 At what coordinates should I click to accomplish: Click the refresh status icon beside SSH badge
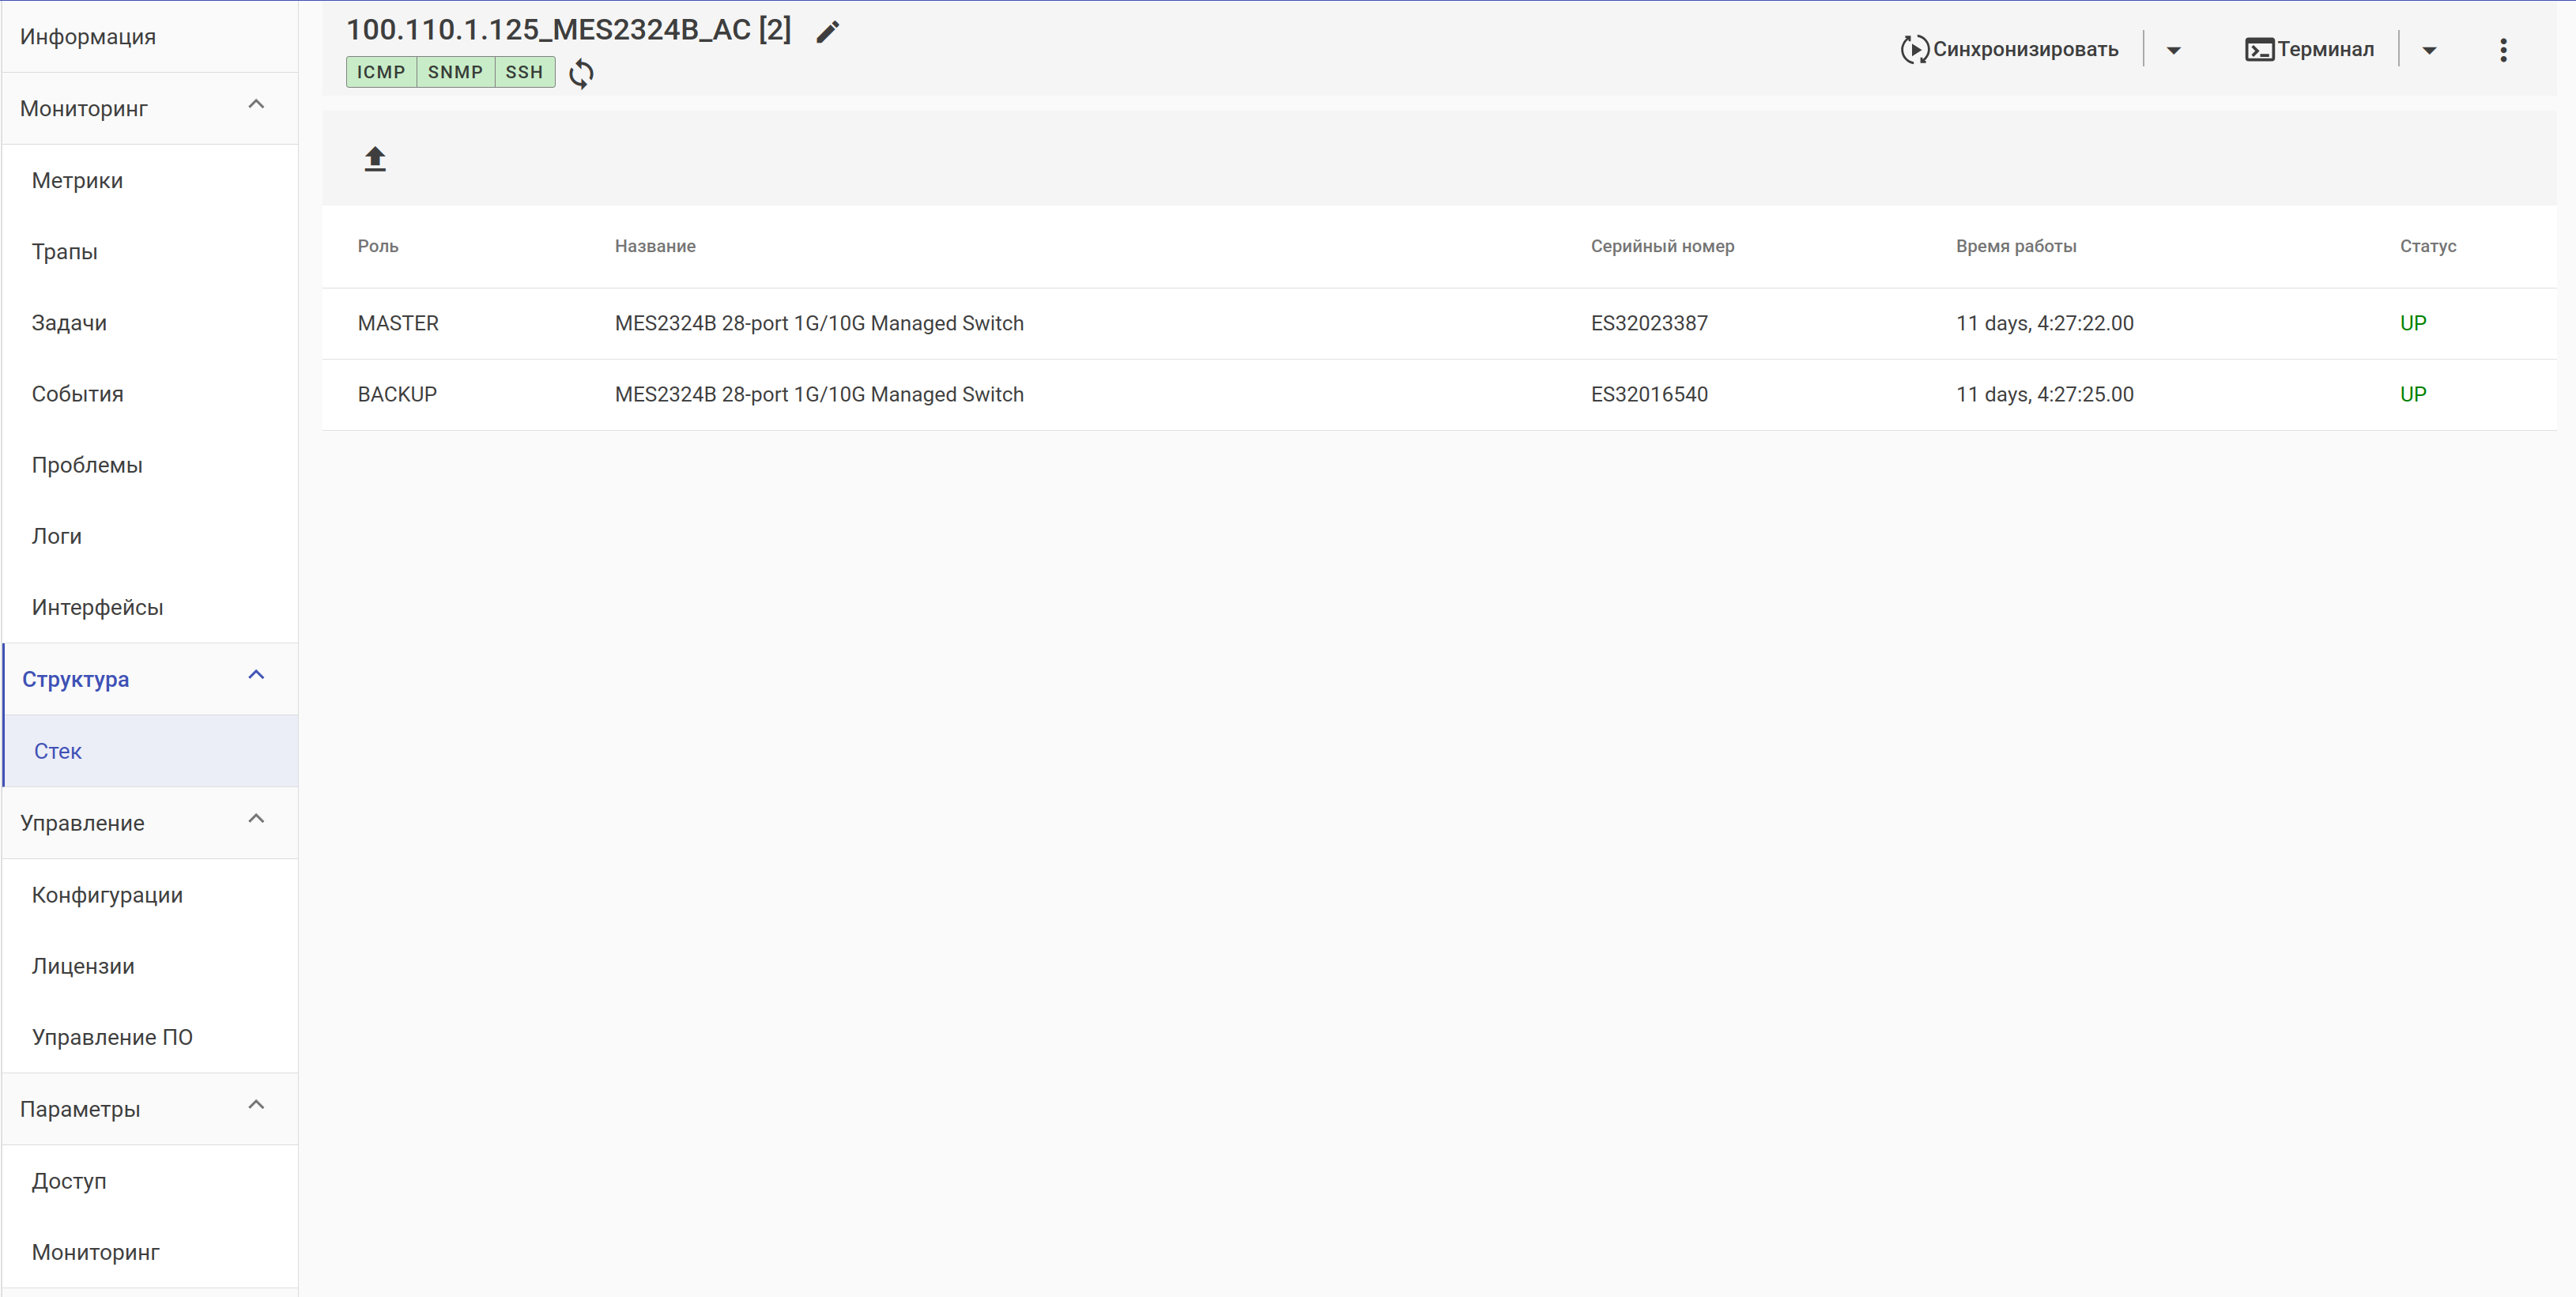click(581, 73)
